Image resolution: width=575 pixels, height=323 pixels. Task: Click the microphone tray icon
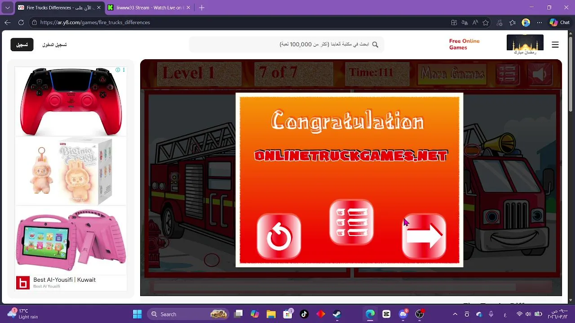tap(491, 314)
